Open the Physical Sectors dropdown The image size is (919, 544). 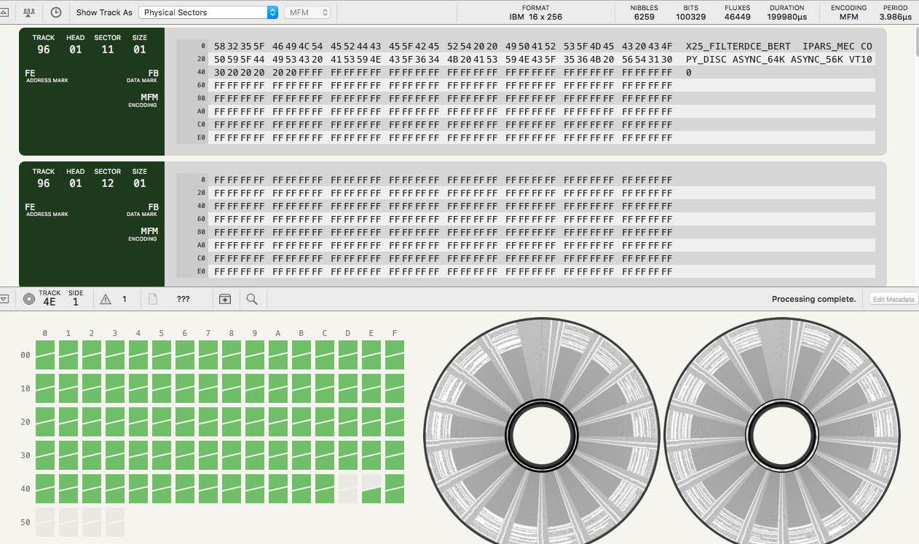pyautogui.click(x=208, y=12)
